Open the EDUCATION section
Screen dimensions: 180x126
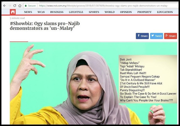(x=165, y=12)
